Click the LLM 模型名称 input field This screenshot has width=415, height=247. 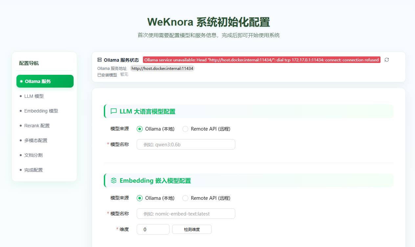(186, 144)
